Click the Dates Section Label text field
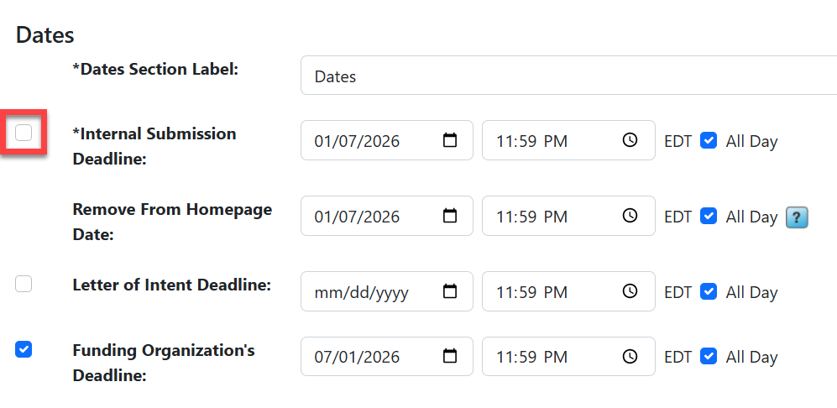The width and height of the screenshot is (837, 408). pos(568,76)
